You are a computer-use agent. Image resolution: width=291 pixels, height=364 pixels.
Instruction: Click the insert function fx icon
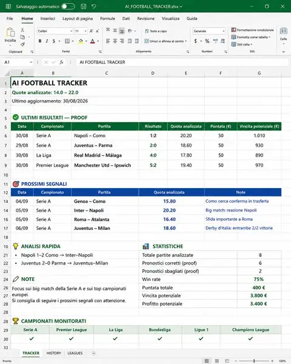pos(61,62)
